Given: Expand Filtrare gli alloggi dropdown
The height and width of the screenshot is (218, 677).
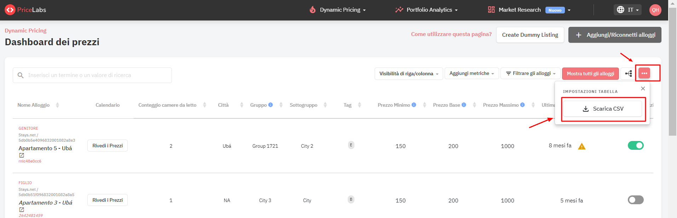Looking at the screenshot, I should tap(530, 73).
